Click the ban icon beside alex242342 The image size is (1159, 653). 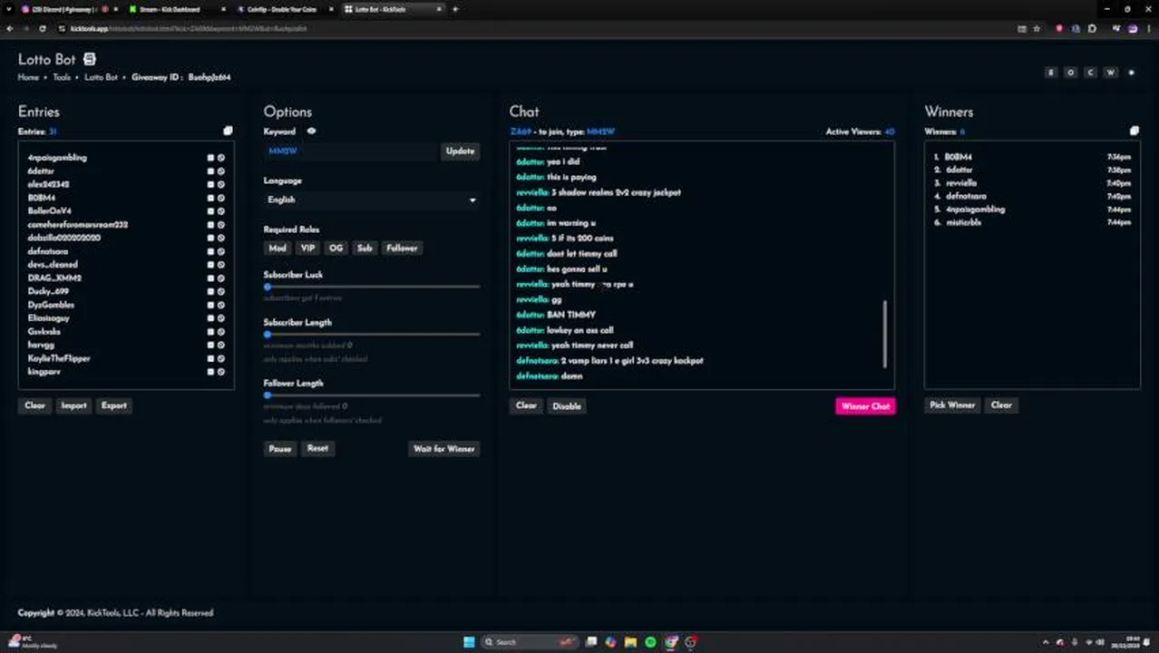[221, 184]
